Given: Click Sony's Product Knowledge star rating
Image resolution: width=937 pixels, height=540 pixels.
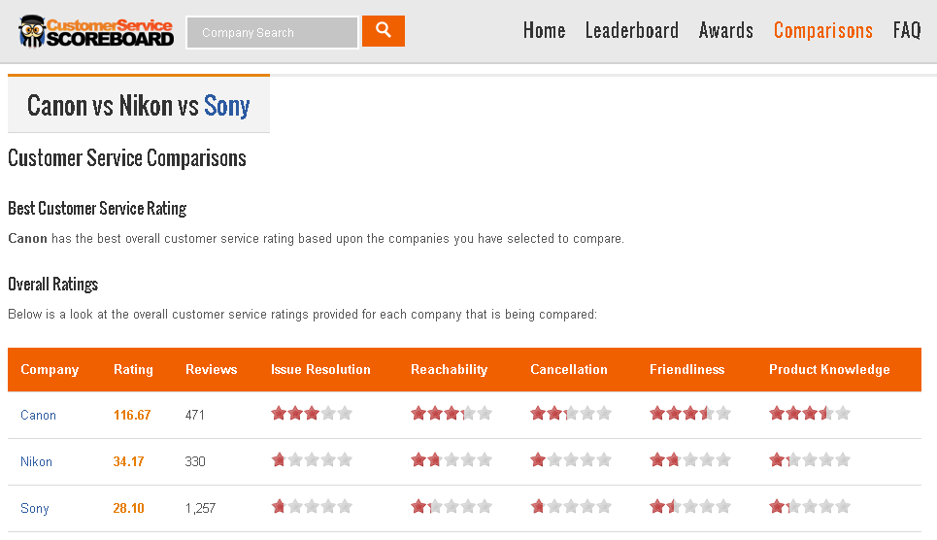Looking at the screenshot, I should [811, 507].
